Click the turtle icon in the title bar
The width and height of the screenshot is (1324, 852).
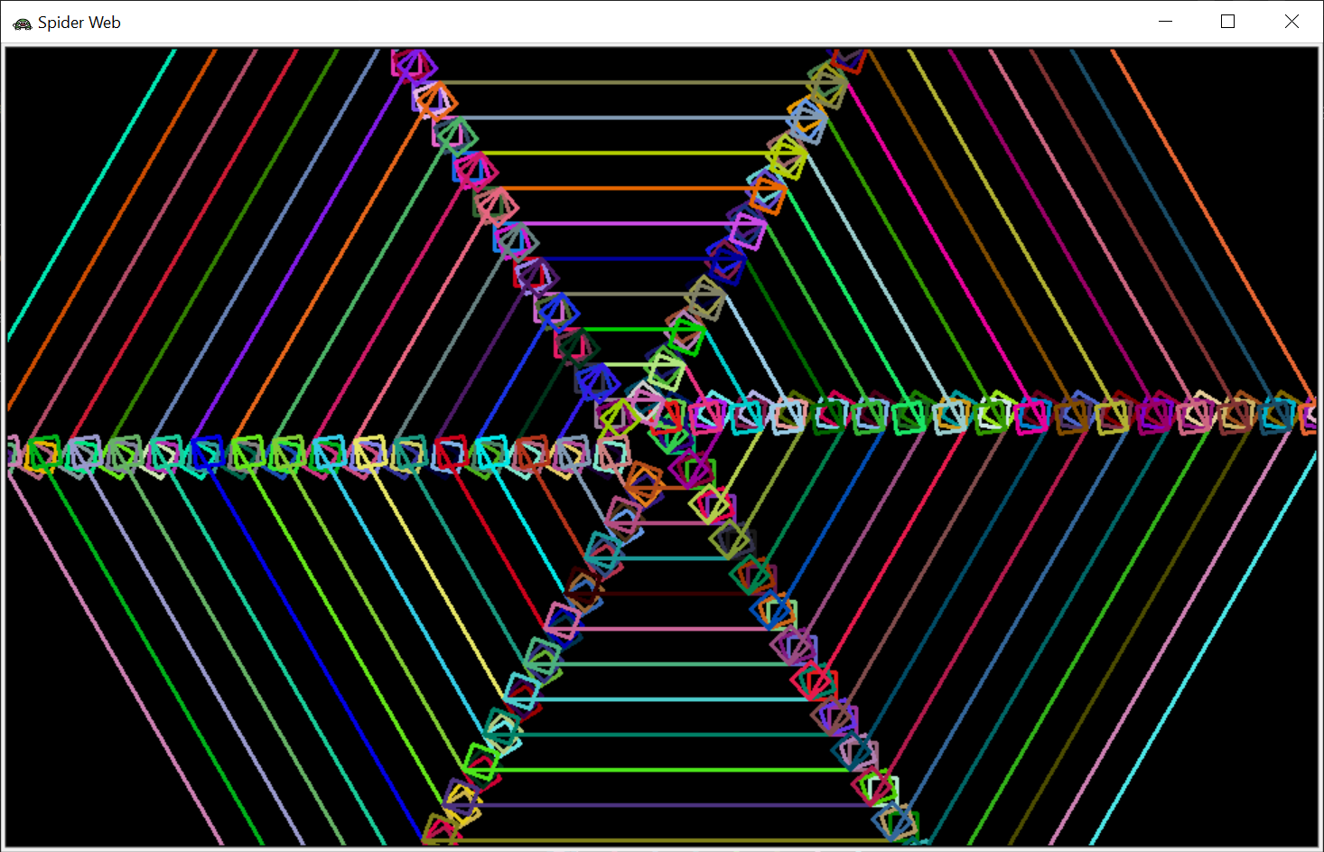[22, 23]
